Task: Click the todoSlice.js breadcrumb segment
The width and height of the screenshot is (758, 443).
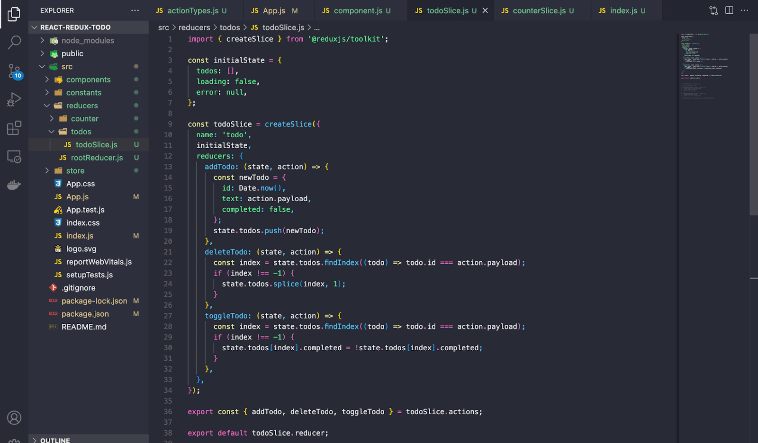Action: point(278,27)
